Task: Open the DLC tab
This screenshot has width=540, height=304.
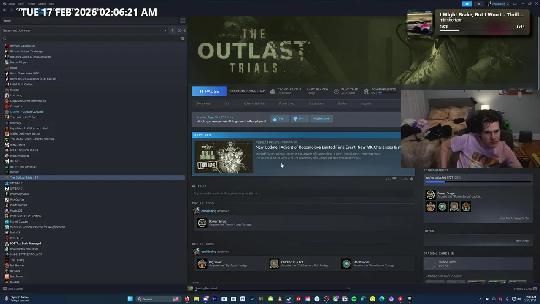Action: click(x=227, y=103)
